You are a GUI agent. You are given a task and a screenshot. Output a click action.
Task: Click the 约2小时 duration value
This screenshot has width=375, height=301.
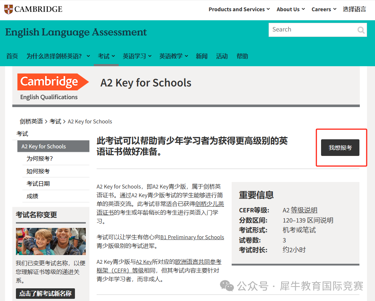coord(294,250)
